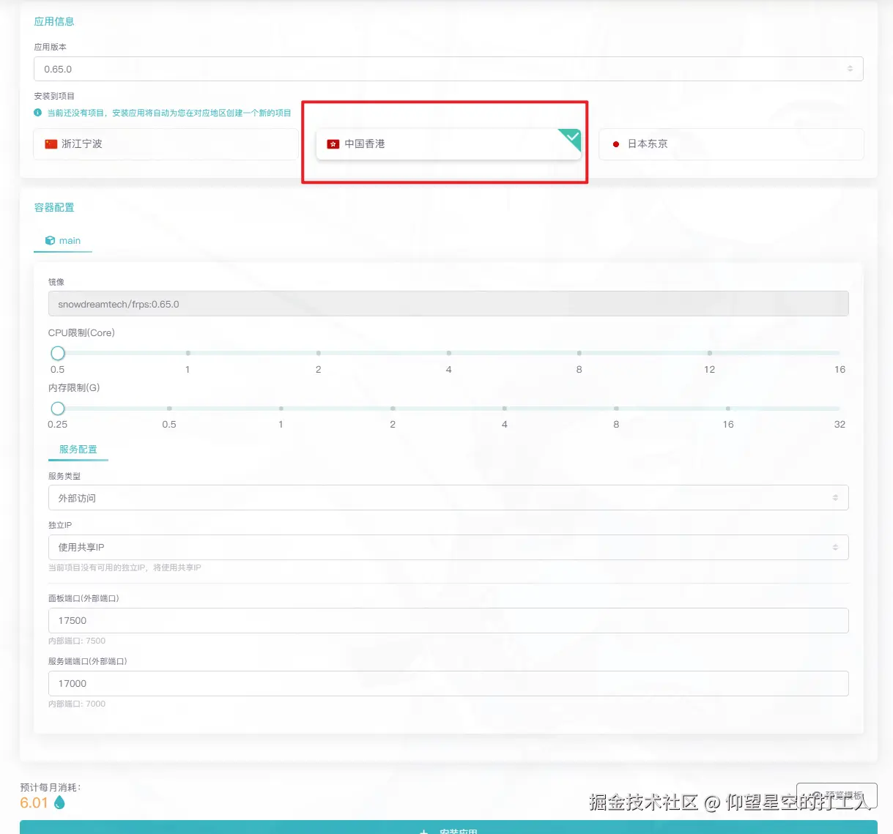Set memory limit to 1 G mark
This screenshot has height=834, width=893.
pos(281,408)
